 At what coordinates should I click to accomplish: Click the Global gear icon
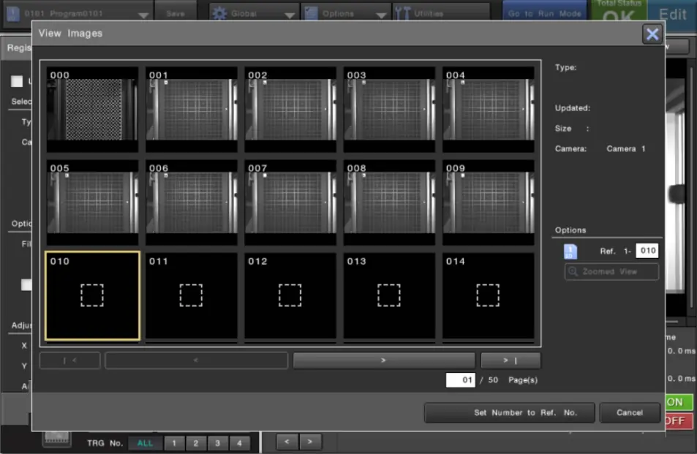pyautogui.click(x=219, y=13)
